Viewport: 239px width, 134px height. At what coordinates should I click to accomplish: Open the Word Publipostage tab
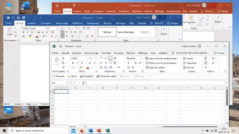(93, 23)
